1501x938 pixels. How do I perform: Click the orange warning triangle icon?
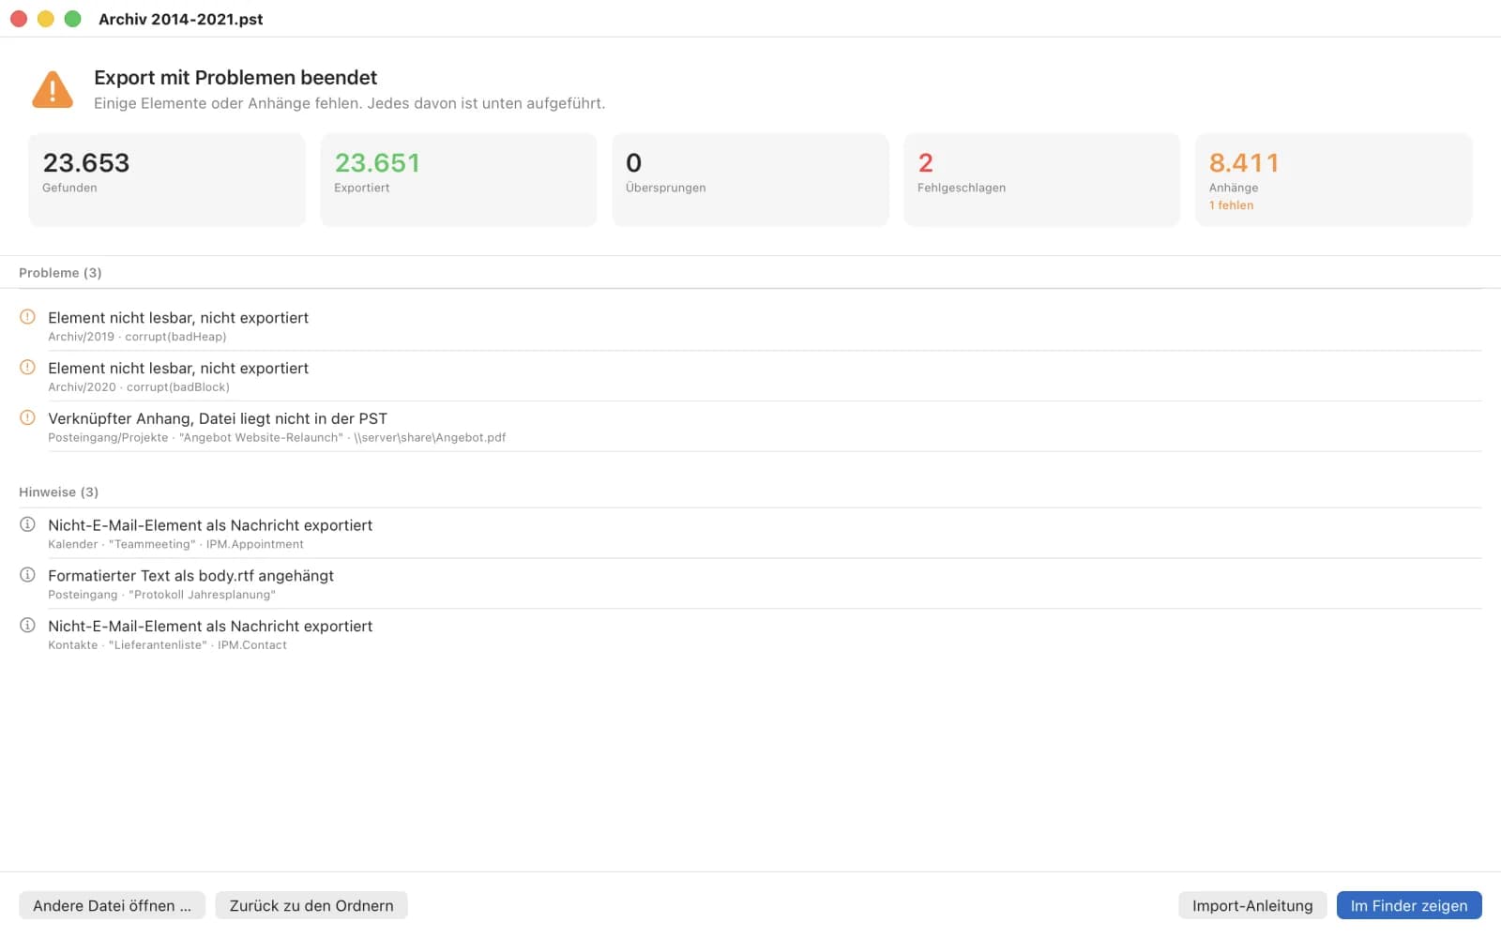pyautogui.click(x=53, y=90)
